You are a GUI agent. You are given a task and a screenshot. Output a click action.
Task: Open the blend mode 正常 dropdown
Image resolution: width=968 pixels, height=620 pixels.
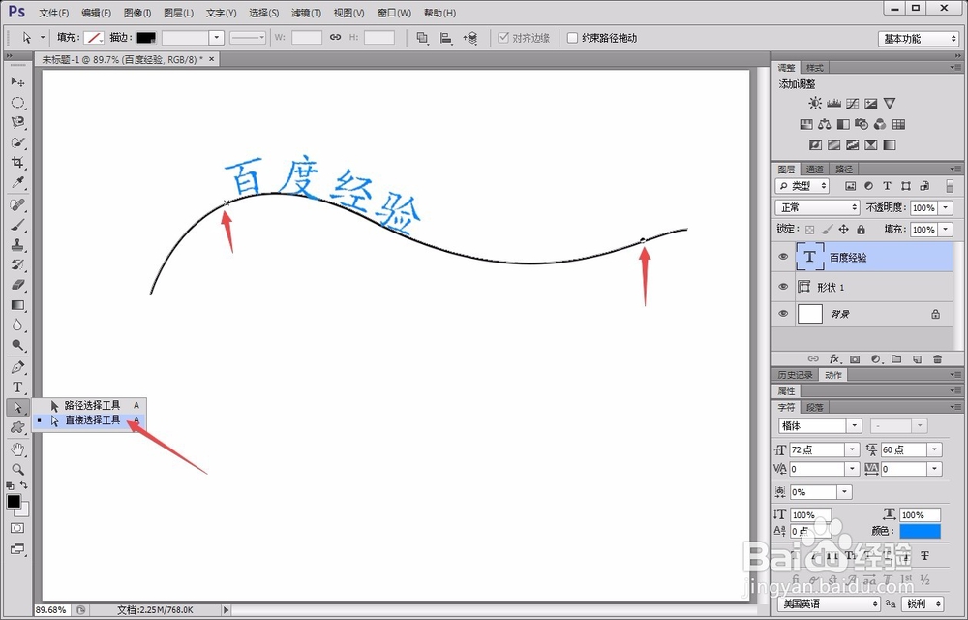point(817,207)
